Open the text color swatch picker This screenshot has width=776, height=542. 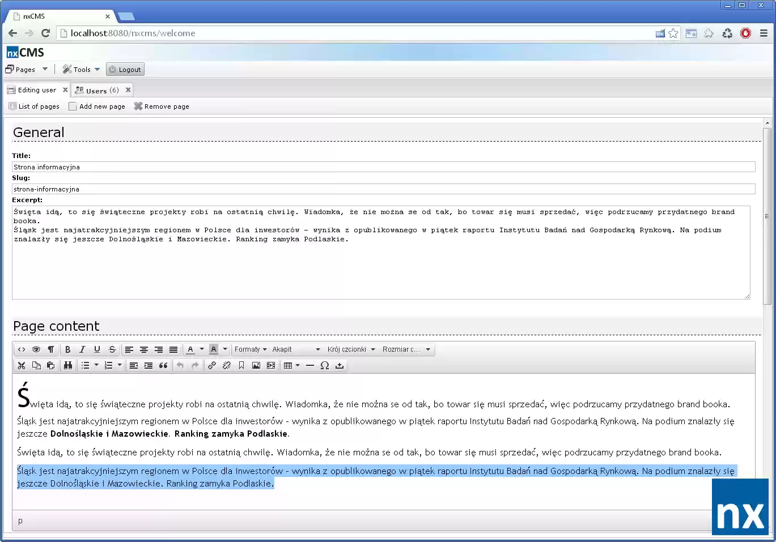click(x=202, y=349)
